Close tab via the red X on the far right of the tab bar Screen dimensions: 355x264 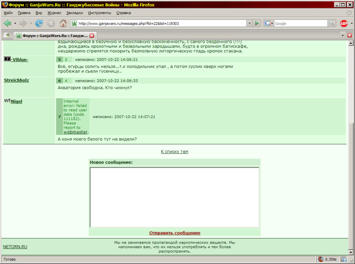350,36
